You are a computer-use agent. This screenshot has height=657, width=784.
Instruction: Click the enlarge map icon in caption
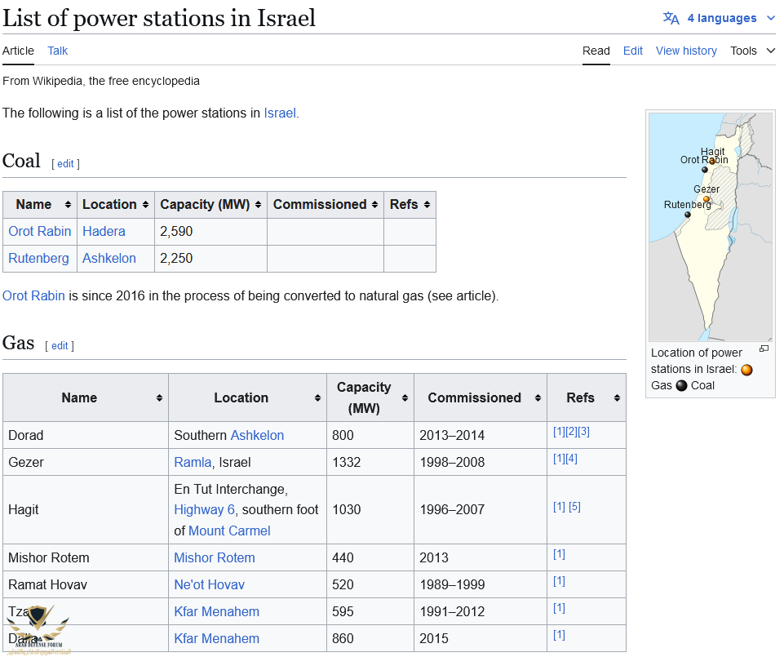[x=764, y=349]
